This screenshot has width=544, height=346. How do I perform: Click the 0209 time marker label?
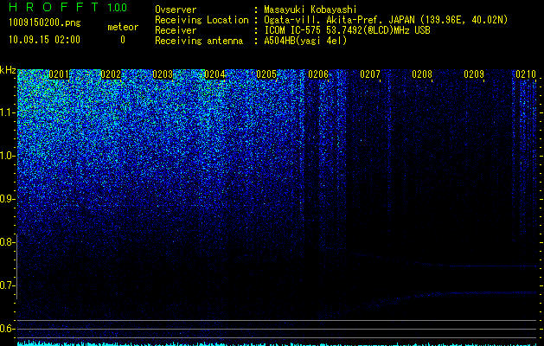(x=474, y=74)
